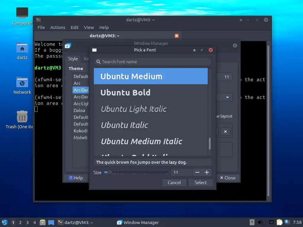Click the show desktop taskbar icon

51,223
